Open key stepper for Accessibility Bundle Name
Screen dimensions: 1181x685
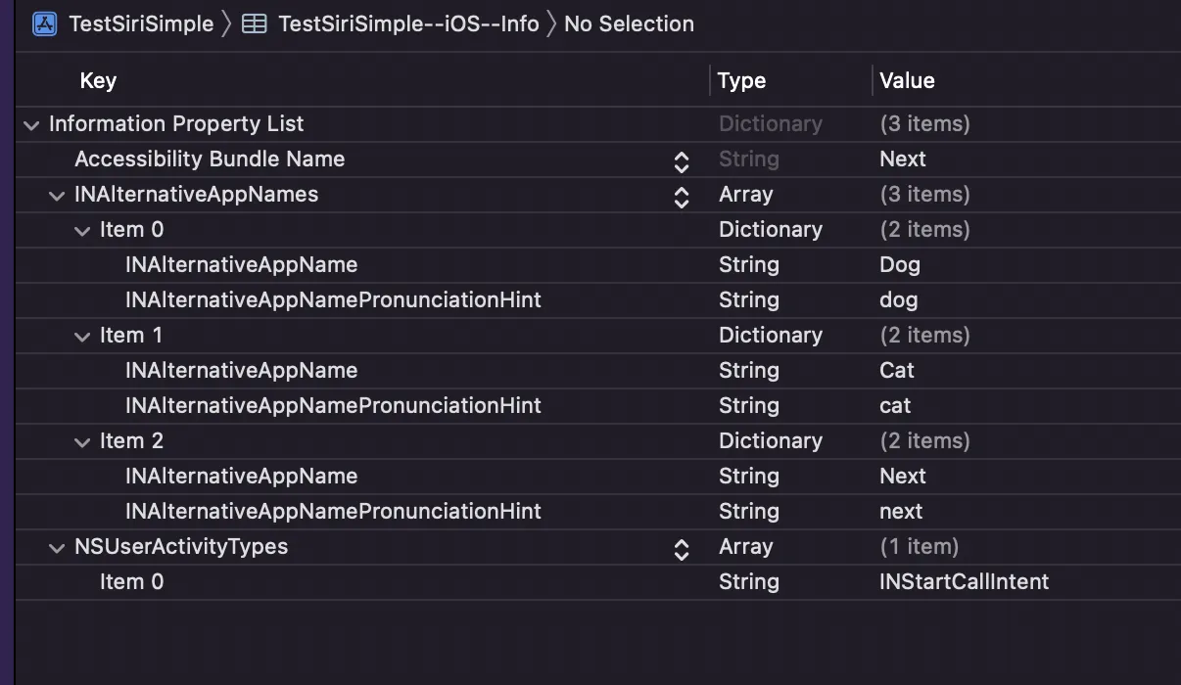[x=682, y=160]
